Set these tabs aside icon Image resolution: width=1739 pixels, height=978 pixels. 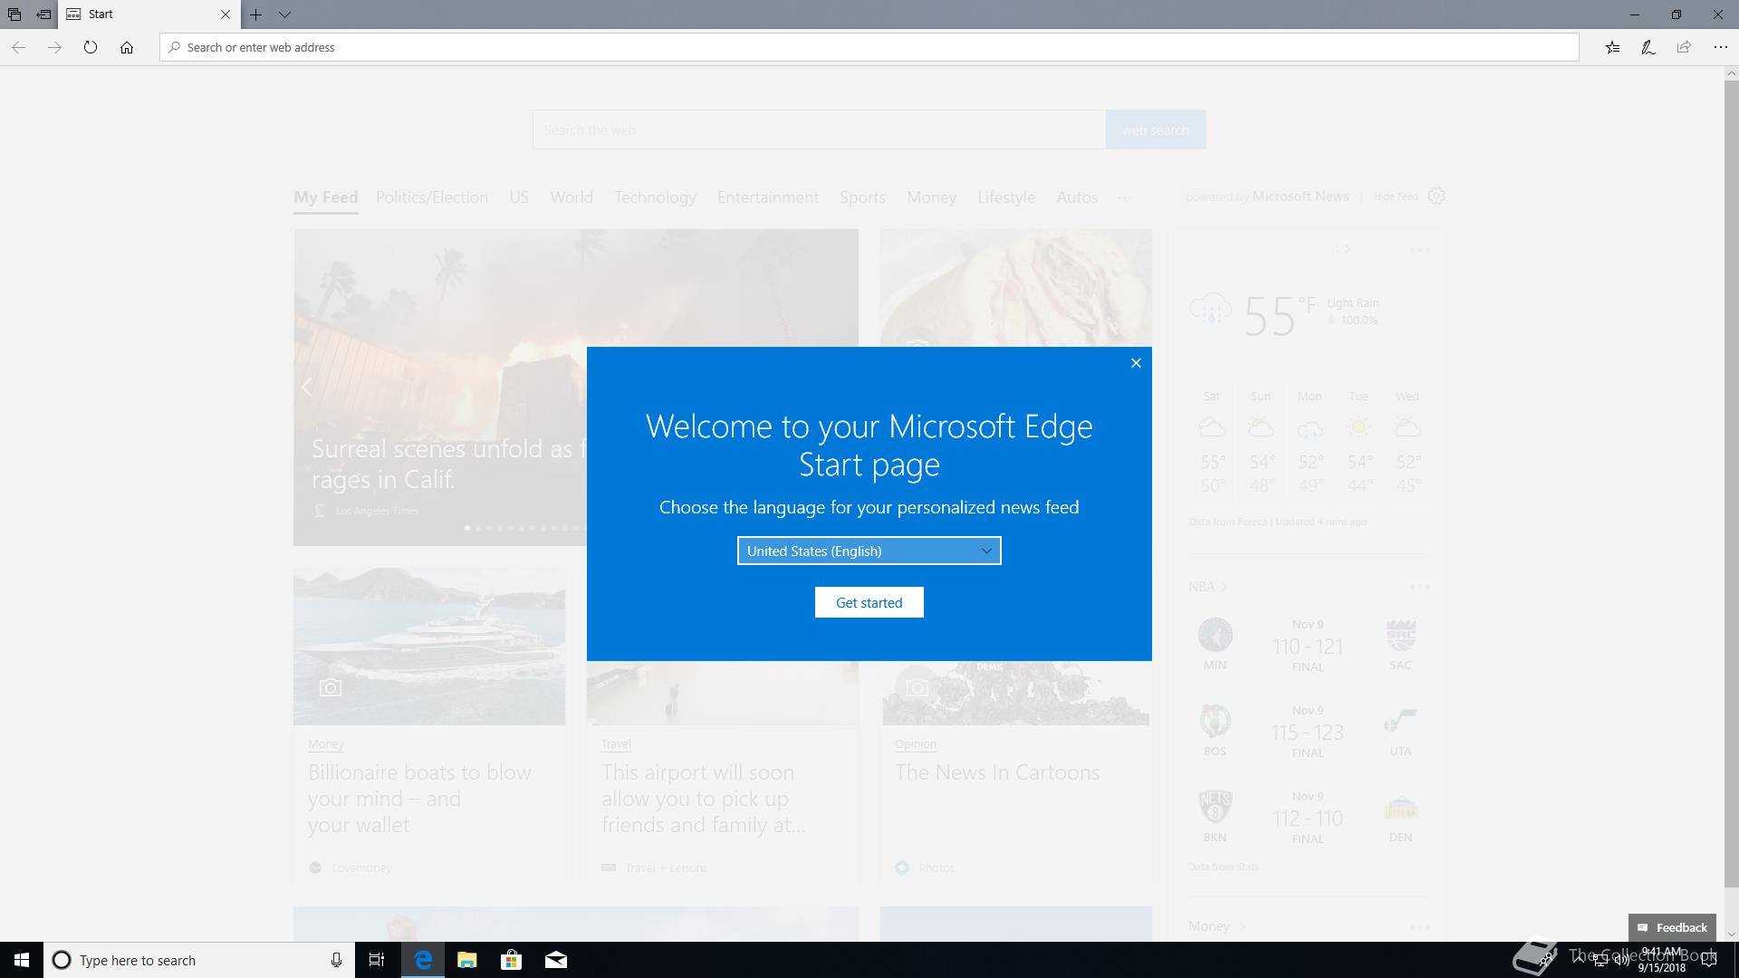coord(43,14)
